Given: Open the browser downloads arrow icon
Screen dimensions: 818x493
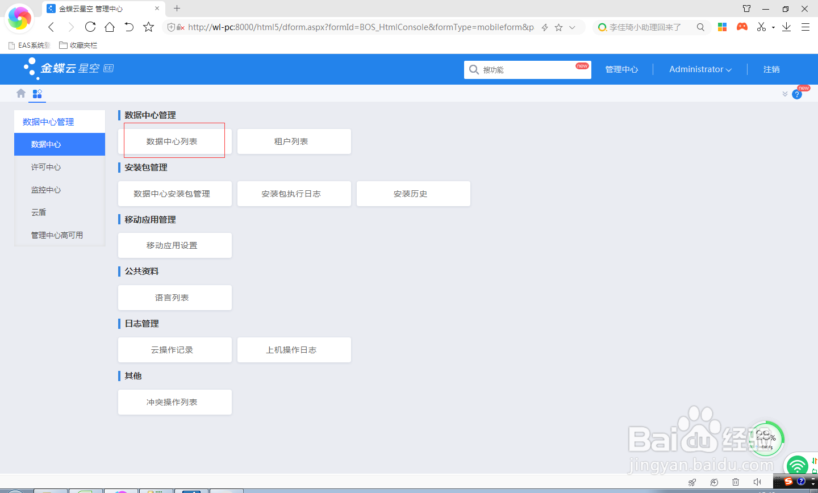Looking at the screenshot, I should click(786, 27).
